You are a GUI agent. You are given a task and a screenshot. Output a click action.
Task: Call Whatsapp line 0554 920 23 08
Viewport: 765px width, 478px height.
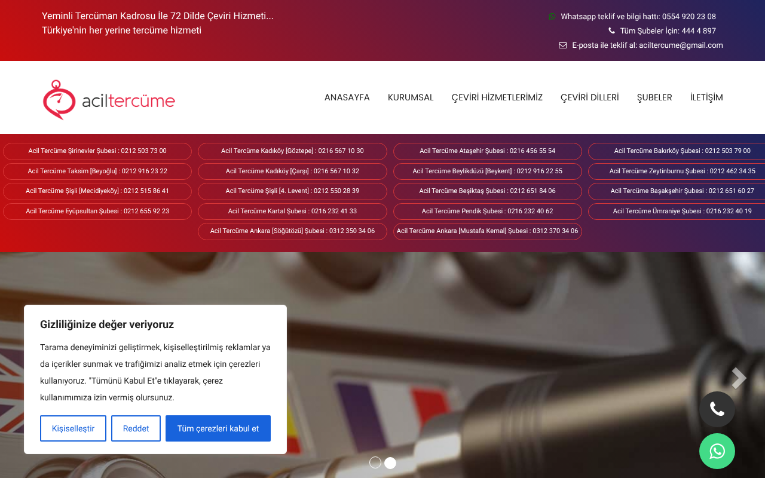(638, 17)
